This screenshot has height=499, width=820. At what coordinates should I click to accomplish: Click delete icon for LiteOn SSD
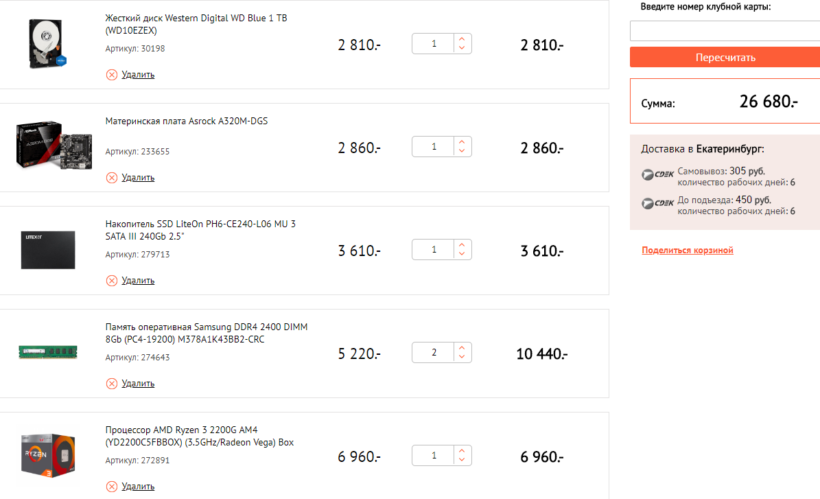(112, 281)
